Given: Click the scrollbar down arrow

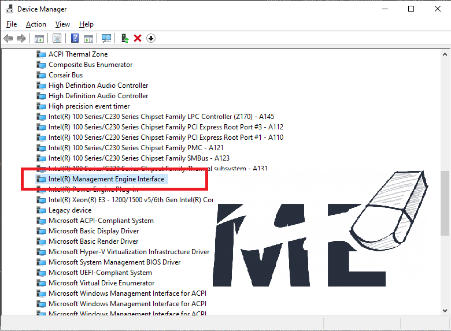Looking at the screenshot, I should pos(445,310).
